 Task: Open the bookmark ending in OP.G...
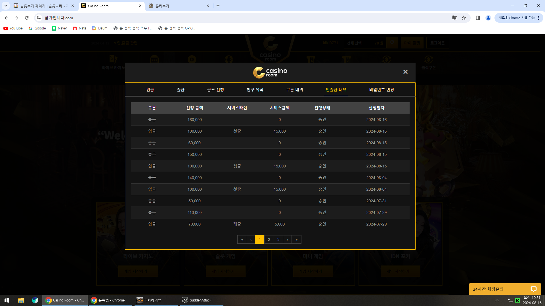177,28
